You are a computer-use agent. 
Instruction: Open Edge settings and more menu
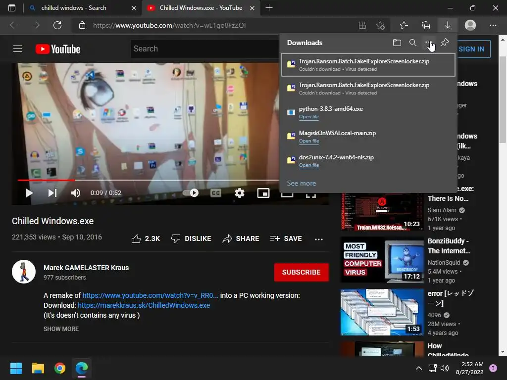coord(493,25)
